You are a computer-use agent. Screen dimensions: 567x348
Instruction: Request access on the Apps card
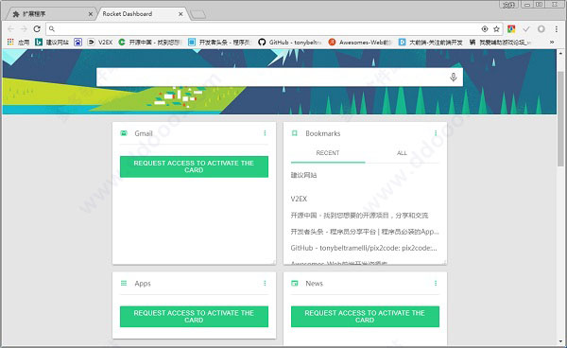pyautogui.click(x=194, y=316)
